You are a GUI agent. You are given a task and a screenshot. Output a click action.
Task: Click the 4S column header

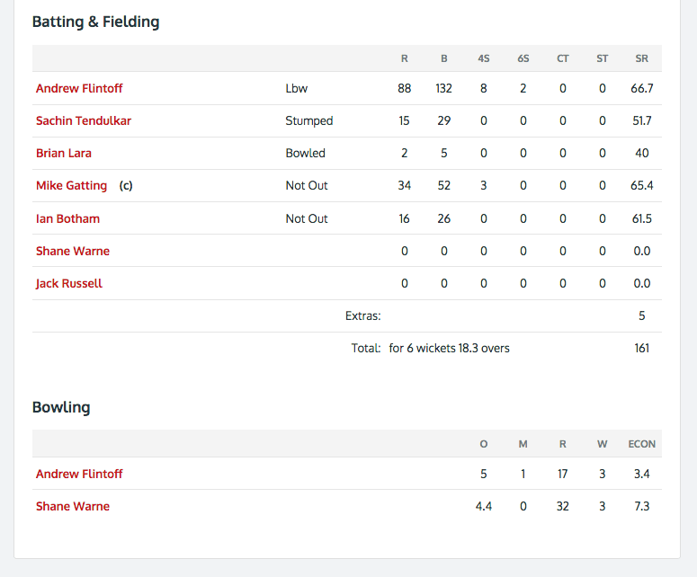[484, 58]
